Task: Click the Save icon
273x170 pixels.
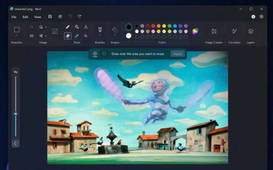Action: (x=50, y=16)
